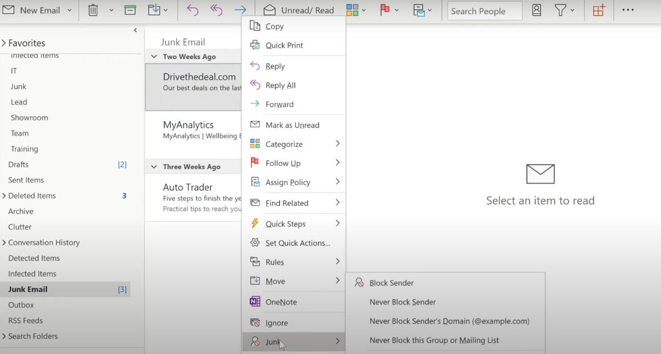The height and width of the screenshot is (354, 661).
Task: Open the Categorize toolbar dropdown arrow
Action: (x=364, y=10)
